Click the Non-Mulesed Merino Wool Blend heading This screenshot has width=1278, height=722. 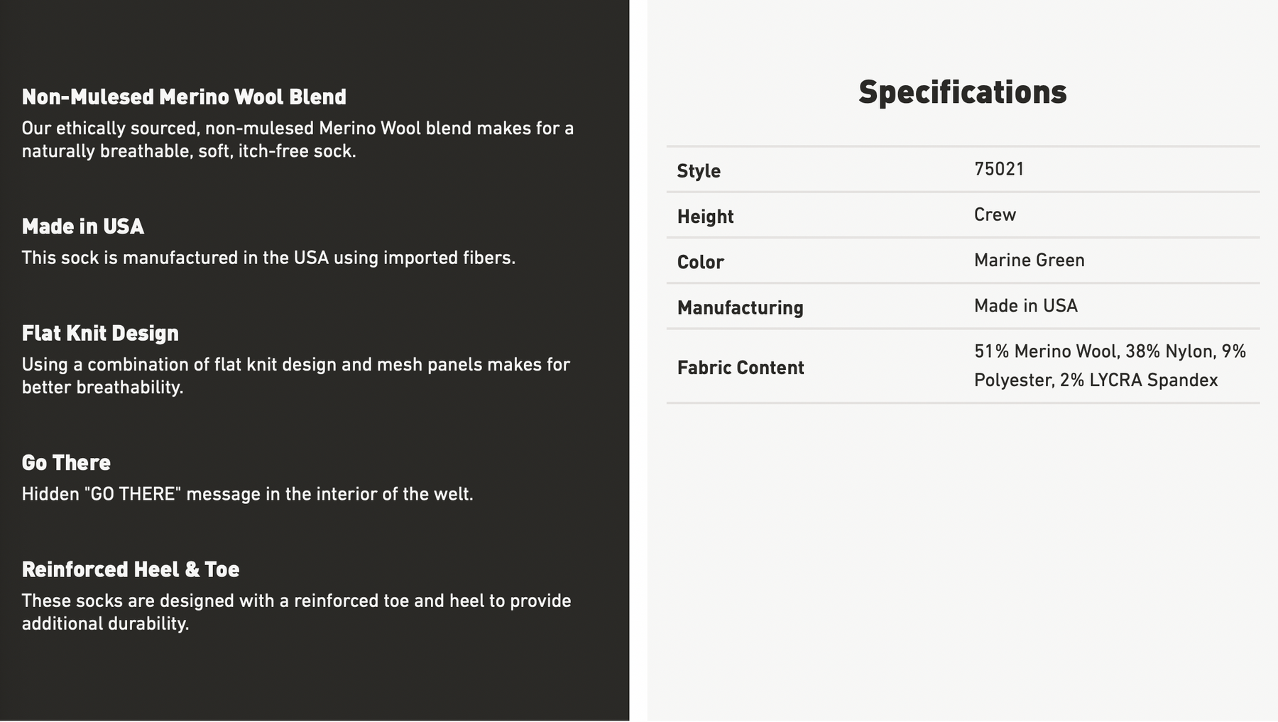click(184, 97)
